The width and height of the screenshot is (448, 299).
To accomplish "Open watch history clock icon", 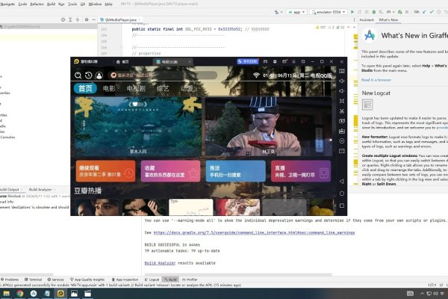I will (x=88, y=75).
